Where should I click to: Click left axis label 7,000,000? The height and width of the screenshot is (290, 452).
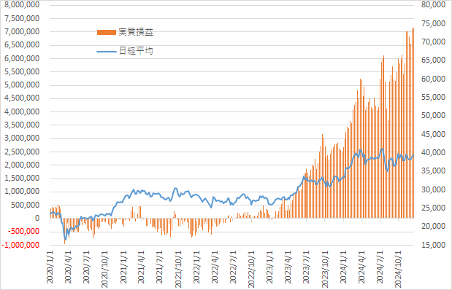[x=22, y=31]
